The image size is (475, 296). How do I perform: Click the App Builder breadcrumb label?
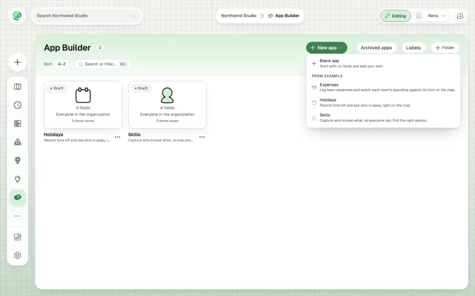pyautogui.click(x=287, y=16)
